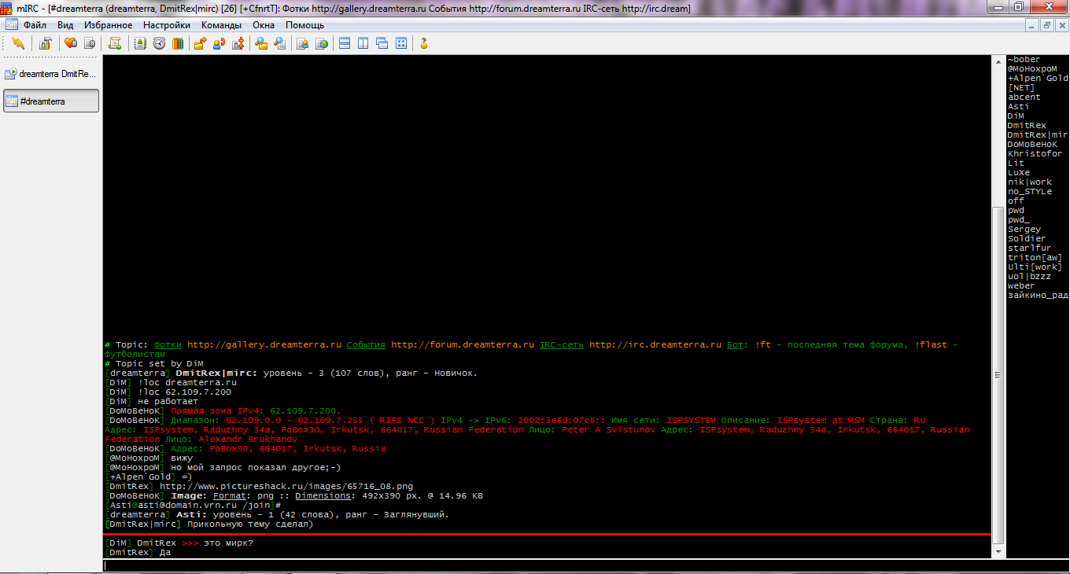Viewport: 1070px width, 574px height.
Task: Open the Окна menu
Action: 264,25
